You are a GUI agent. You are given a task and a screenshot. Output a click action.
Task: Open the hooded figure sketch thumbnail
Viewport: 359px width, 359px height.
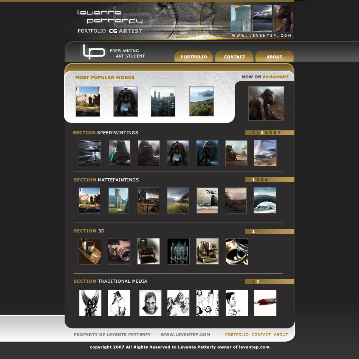coord(178,303)
